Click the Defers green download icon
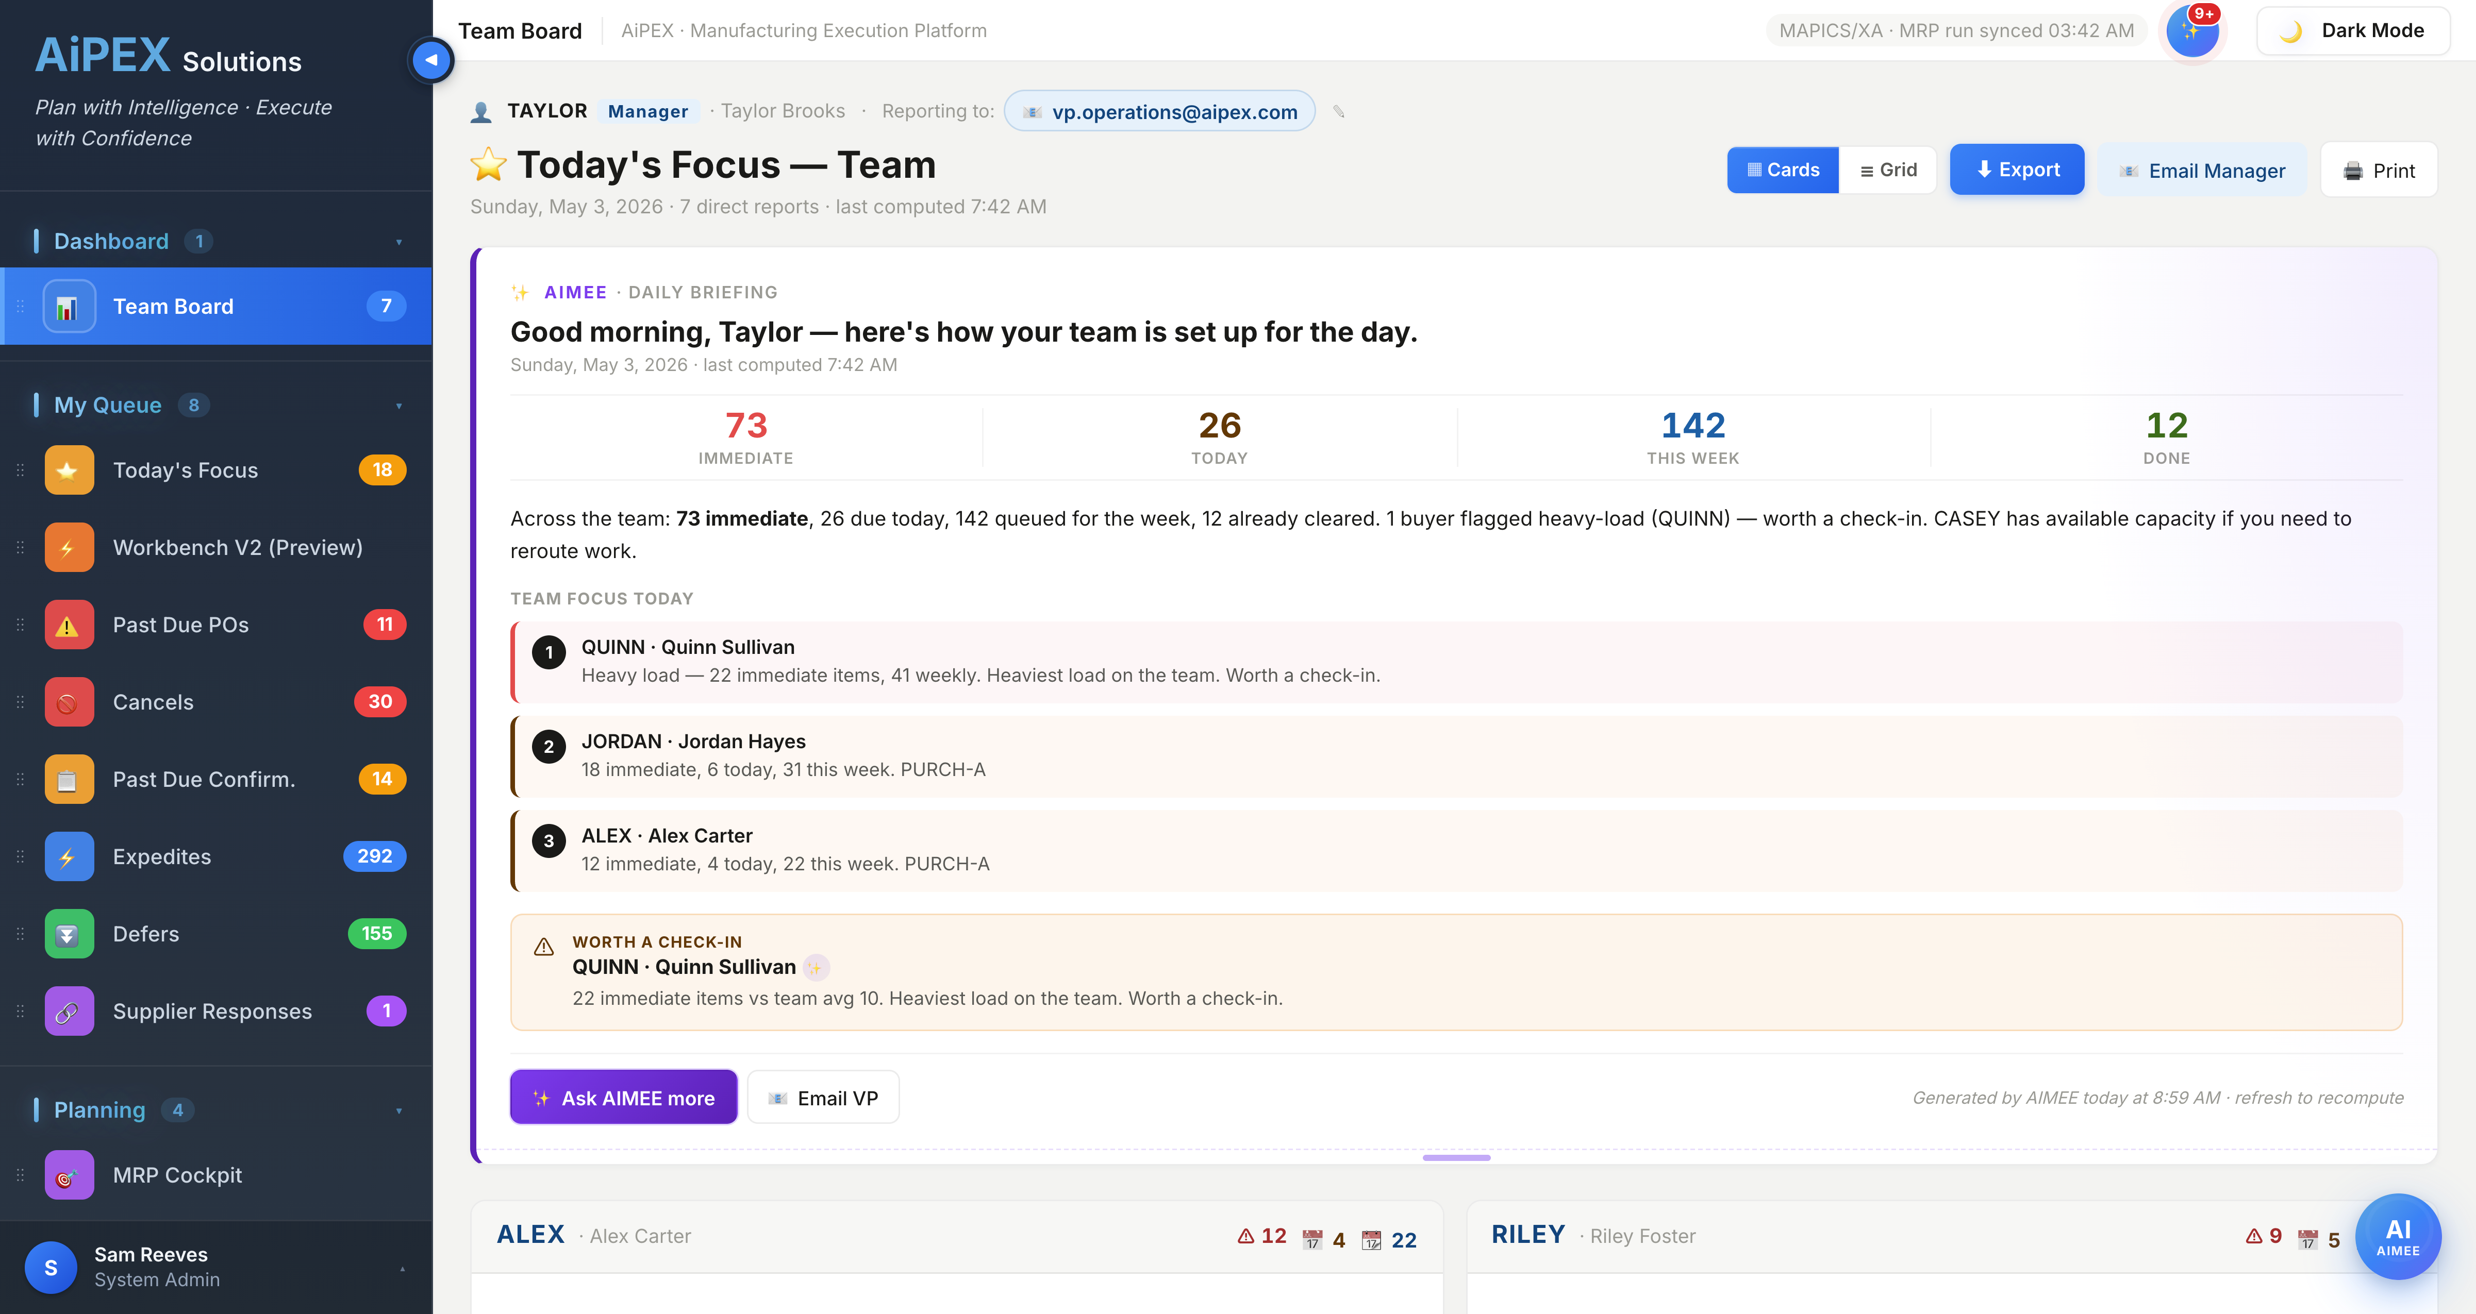The width and height of the screenshot is (2476, 1314). click(x=68, y=934)
